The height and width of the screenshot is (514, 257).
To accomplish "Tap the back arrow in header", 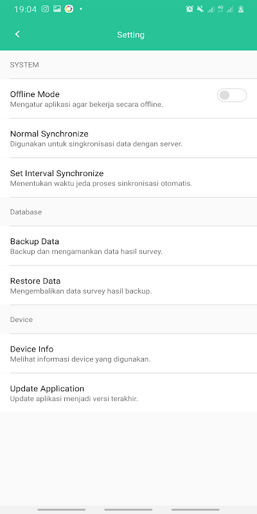I will (x=17, y=34).
